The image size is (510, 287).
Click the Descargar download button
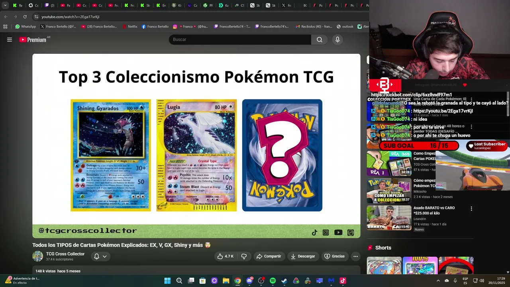tap(303, 256)
